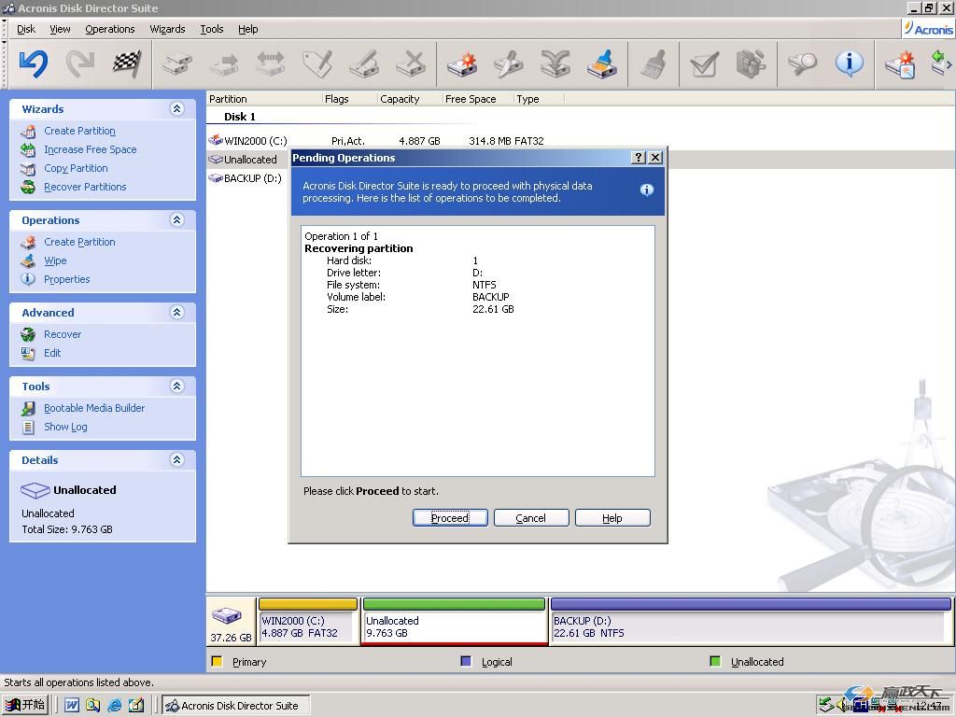This screenshot has width=956, height=717.
Task: Select BACKUP (D:) block in disk map
Action: [x=750, y=626]
